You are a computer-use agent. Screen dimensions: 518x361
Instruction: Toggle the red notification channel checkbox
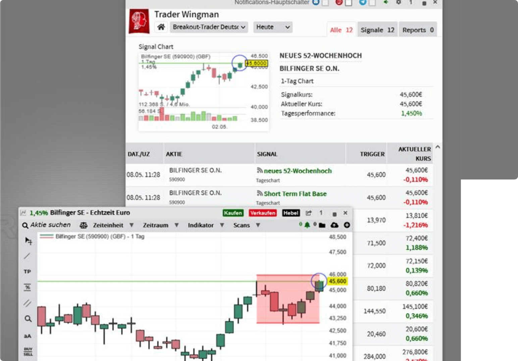(x=349, y=3)
